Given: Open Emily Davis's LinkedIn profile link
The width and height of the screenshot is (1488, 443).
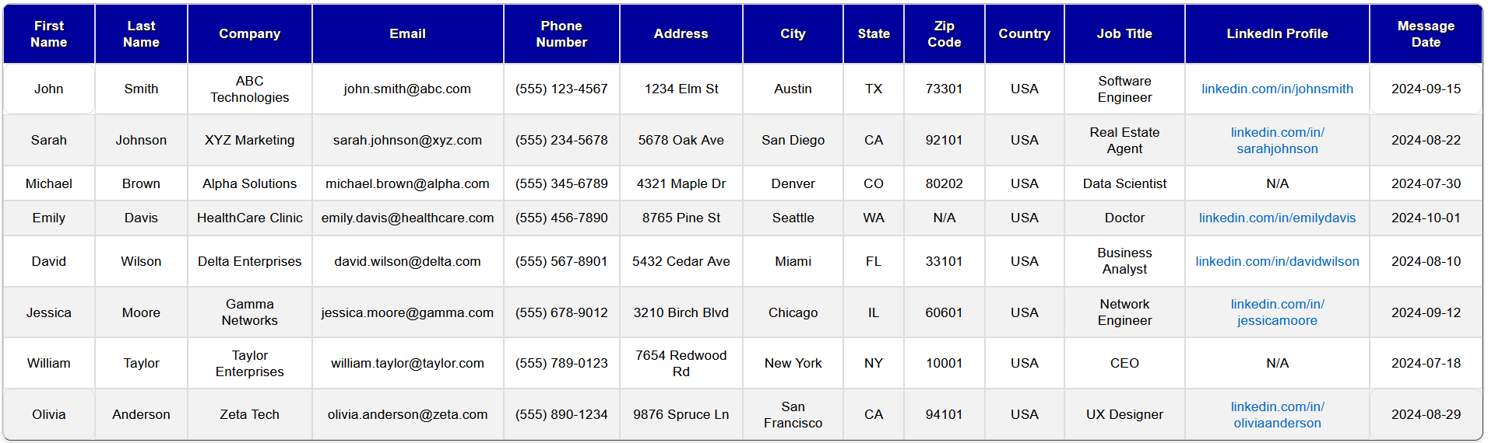Looking at the screenshot, I should 1276,218.
